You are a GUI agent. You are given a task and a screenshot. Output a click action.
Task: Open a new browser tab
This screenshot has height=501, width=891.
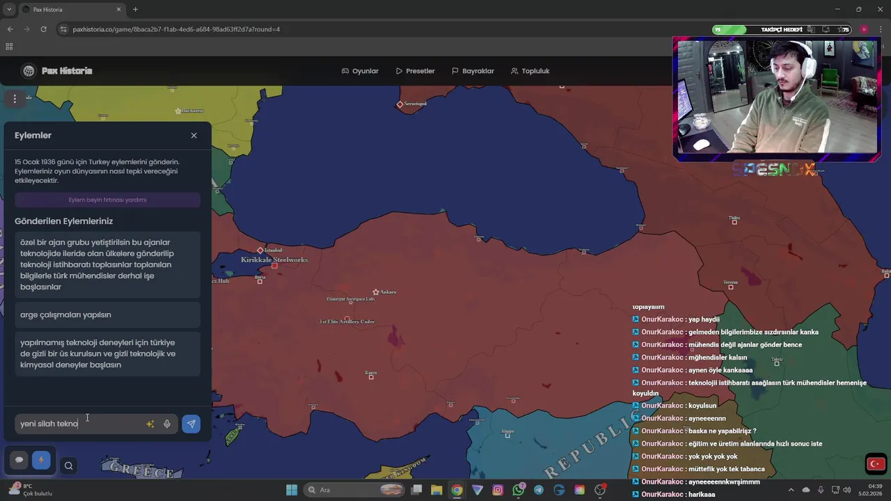tap(135, 10)
